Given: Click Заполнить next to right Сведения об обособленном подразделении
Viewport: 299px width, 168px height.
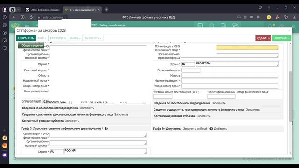Looking at the screenshot, I should [219, 103].
